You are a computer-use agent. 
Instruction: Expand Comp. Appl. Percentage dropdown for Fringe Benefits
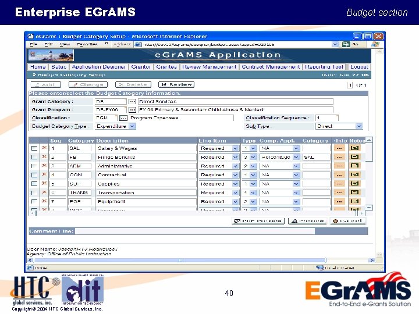click(296, 157)
